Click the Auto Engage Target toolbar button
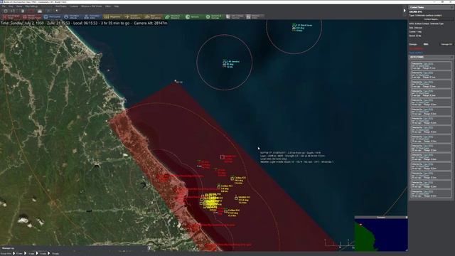The height and width of the screenshot is (256, 455). pyautogui.click(x=11, y=17)
